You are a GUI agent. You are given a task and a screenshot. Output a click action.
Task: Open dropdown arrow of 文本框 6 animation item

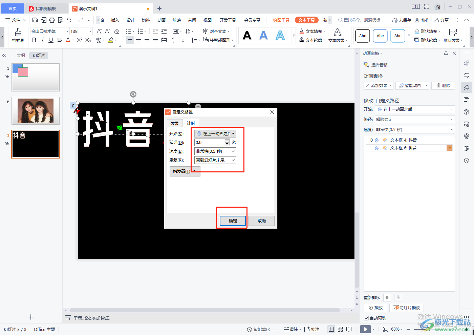(x=450, y=148)
